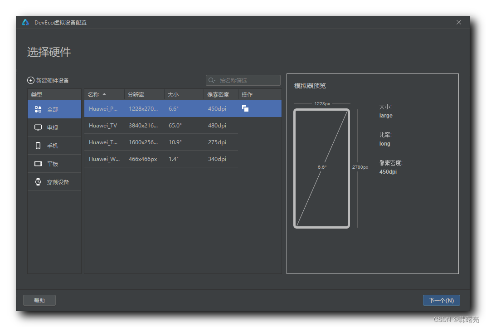Click the 帮助 button
Viewport: 486px width, 327px height.
(39, 300)
